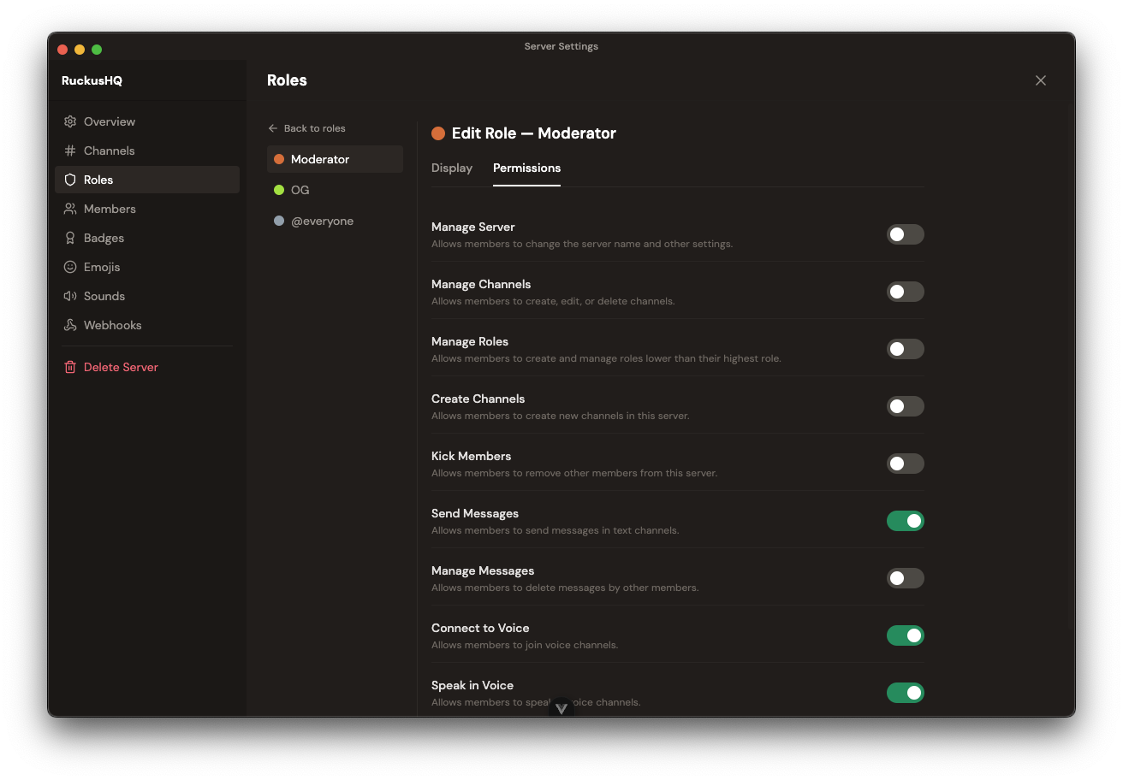Image resolution: width=1123 pixels, height=780 pixels.
Task: Click the orange Moderator role color dot
Action: point(279,159)
